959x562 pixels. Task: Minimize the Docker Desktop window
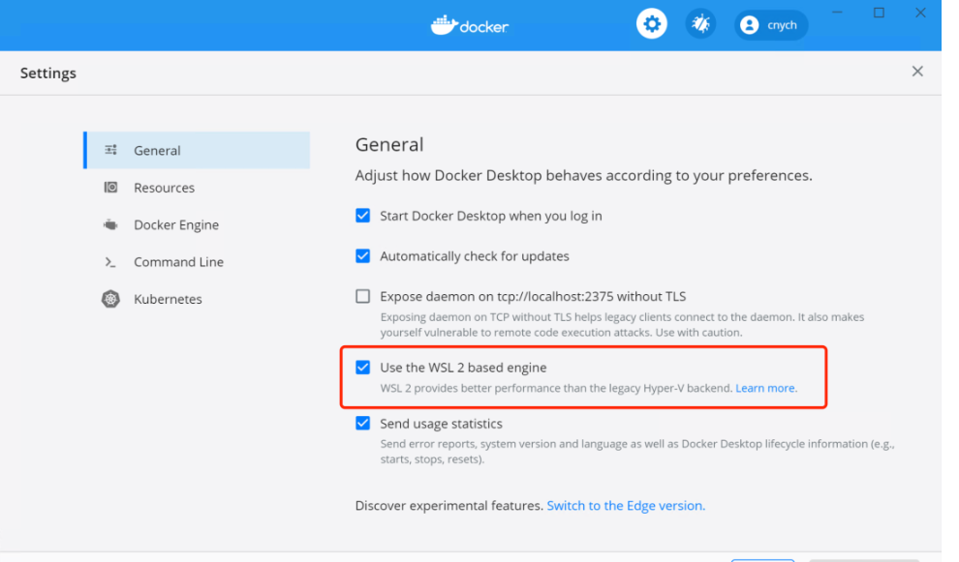coord(837,13)
